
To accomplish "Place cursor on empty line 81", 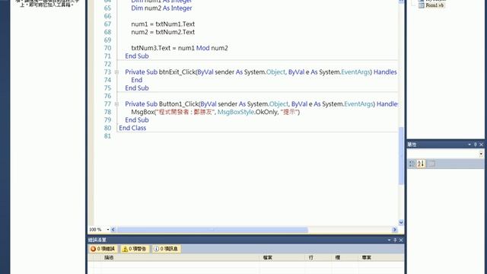I will [258, 136].
